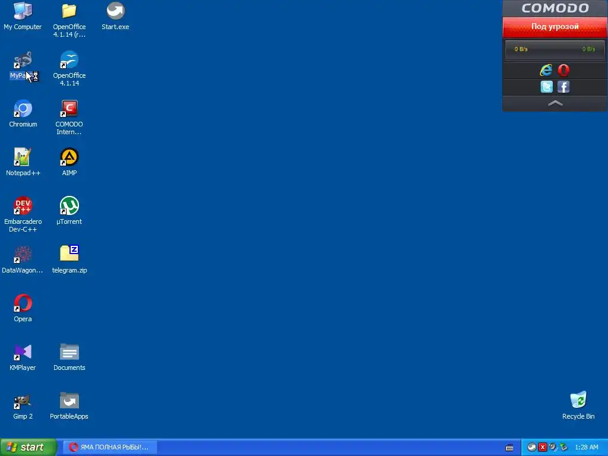This screenshot has width=608, height=456.
Task: Switch to 'ЯМА ПОЛНАЯ РЫБЫ!' Opera taskbar window
Action: pyautogui.click(x=110, y=447)
